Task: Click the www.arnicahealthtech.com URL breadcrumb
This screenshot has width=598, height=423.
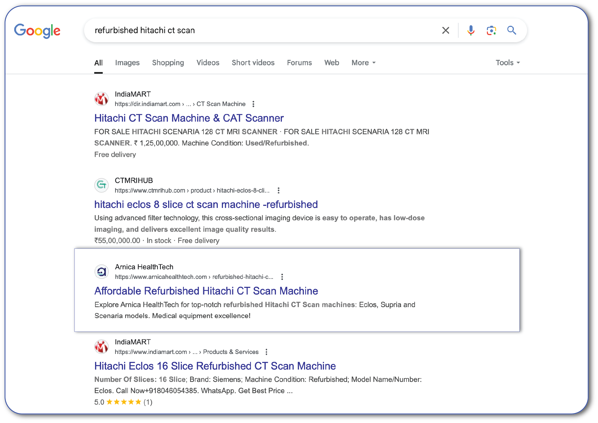Action: 194,277
